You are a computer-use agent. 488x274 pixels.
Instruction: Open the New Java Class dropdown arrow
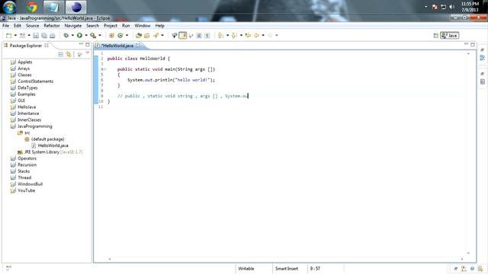(x=127, y=36)
